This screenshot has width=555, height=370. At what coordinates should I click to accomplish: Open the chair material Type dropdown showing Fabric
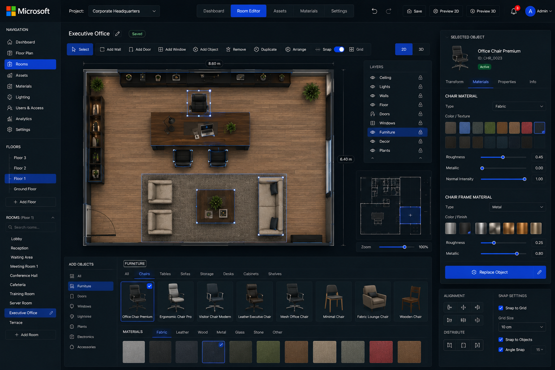pos(519,106)
